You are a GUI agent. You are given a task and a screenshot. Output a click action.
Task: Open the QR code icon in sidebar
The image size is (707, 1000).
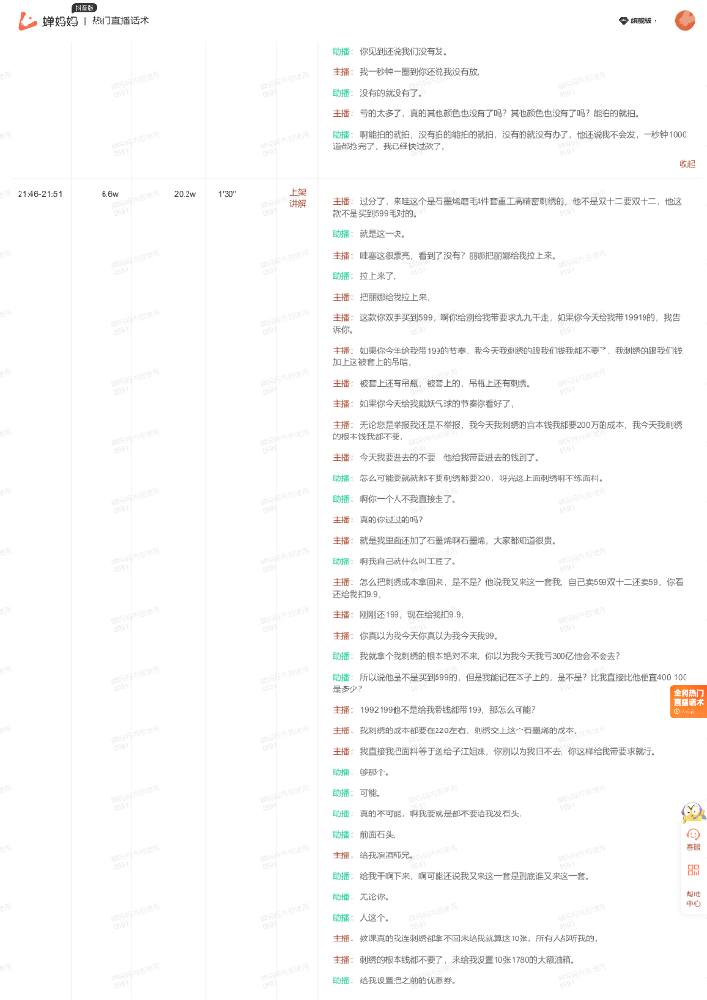(693, 870)
